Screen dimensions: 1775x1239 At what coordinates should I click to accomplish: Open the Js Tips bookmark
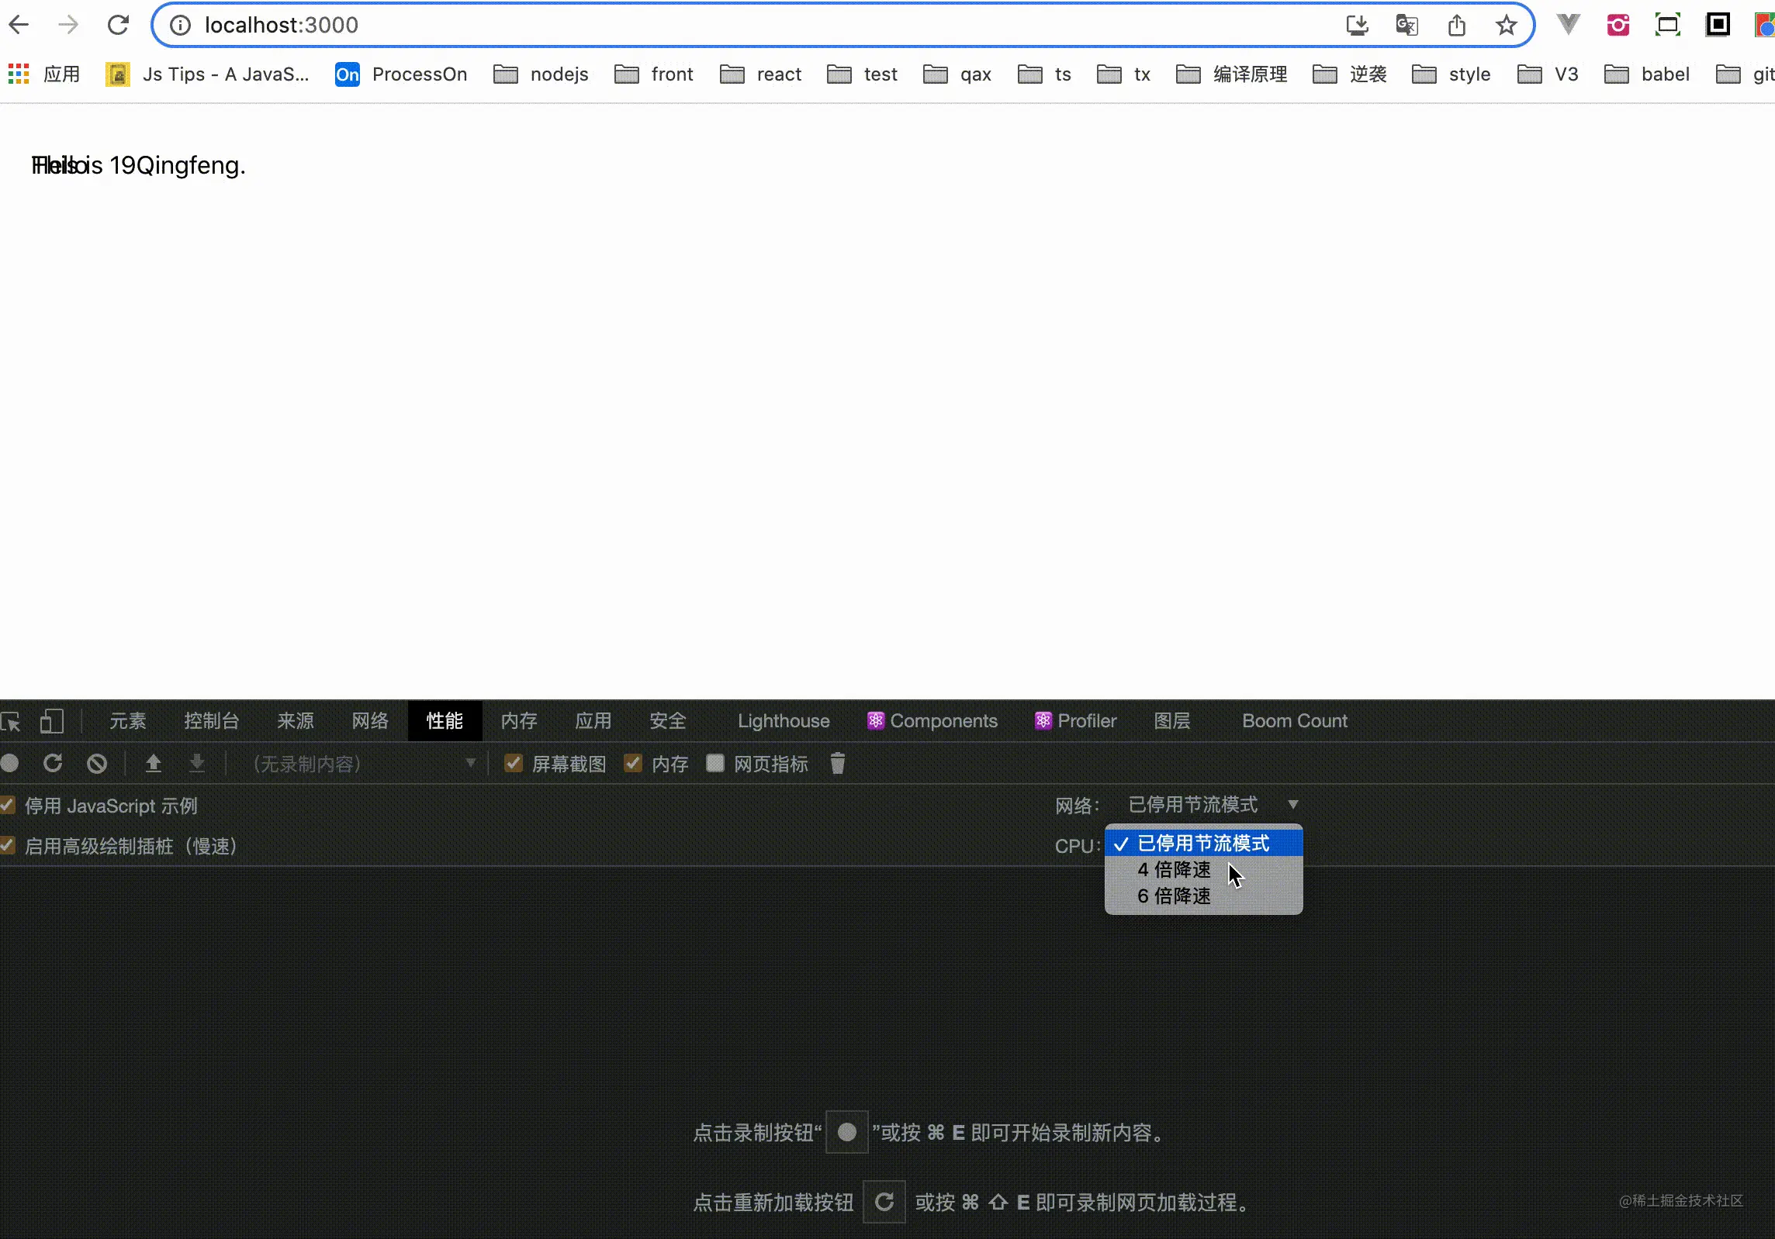(207, 74)
